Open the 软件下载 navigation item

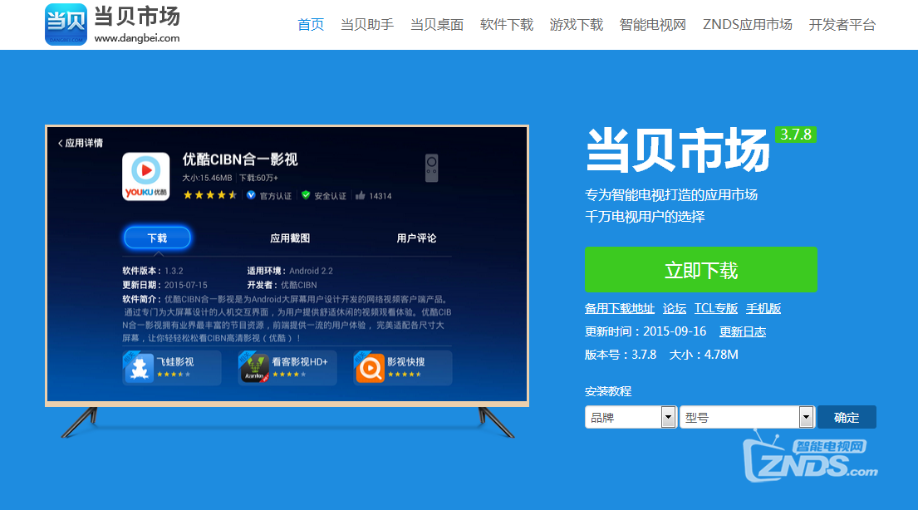(507, 25)
